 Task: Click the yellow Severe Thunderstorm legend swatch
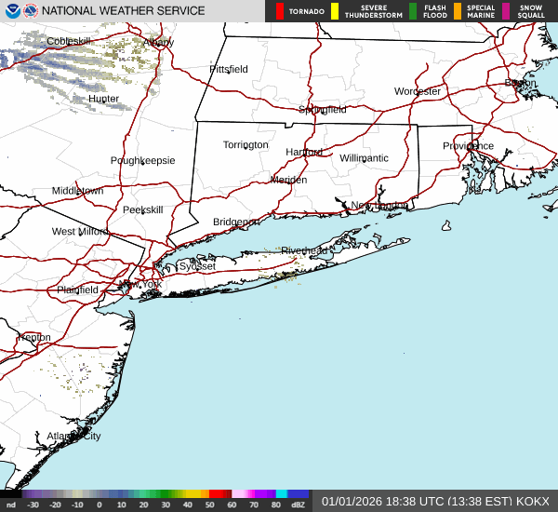[x=335, y=11]
